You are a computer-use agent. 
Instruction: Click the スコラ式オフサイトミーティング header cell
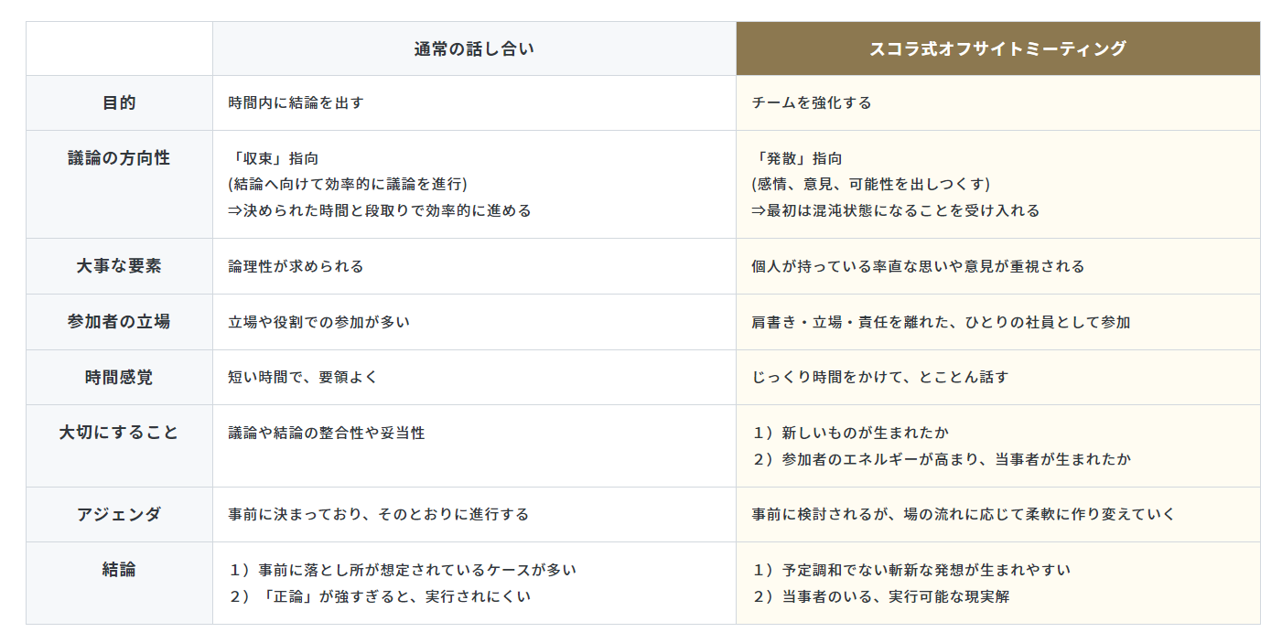coord(997,49)
